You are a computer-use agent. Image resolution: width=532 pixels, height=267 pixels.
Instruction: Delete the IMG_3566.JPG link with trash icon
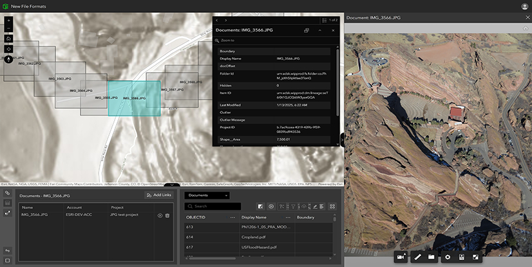167,216
